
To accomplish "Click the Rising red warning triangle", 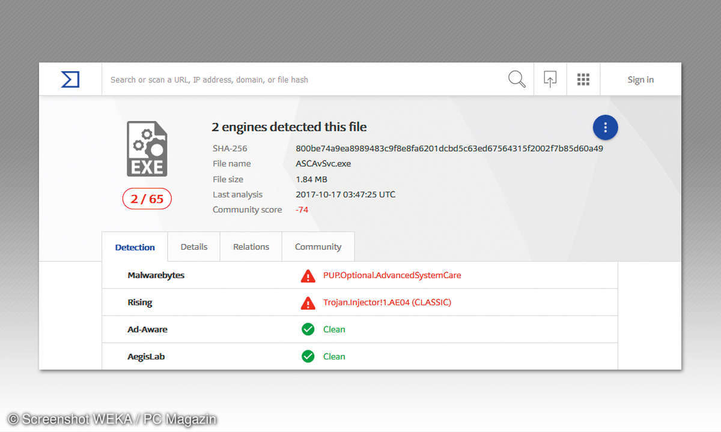I will (x=308, y=303).
